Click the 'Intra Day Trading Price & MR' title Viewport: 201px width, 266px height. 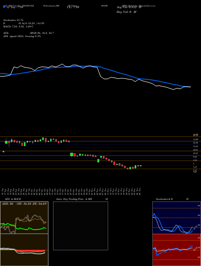[x=74, y=199]
